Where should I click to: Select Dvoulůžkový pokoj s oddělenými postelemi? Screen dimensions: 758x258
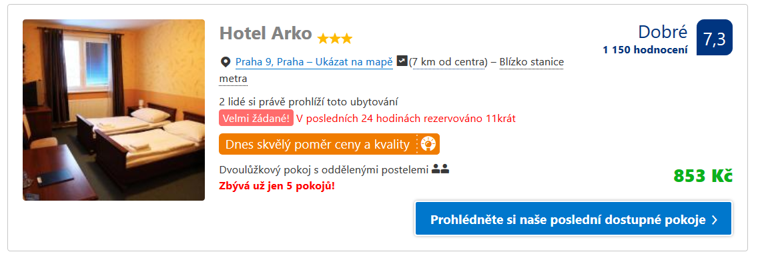coord(324,170)
